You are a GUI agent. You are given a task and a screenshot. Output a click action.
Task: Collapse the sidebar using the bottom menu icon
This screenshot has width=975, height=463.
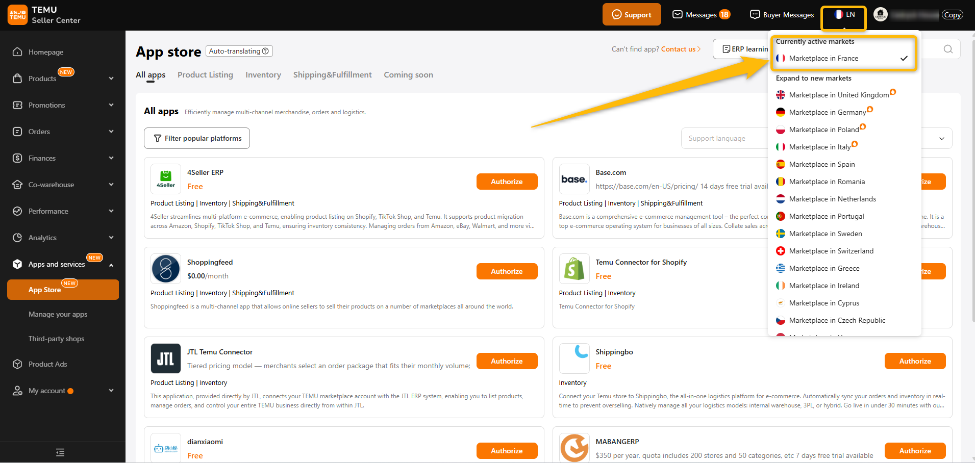(x=60, y=452)
